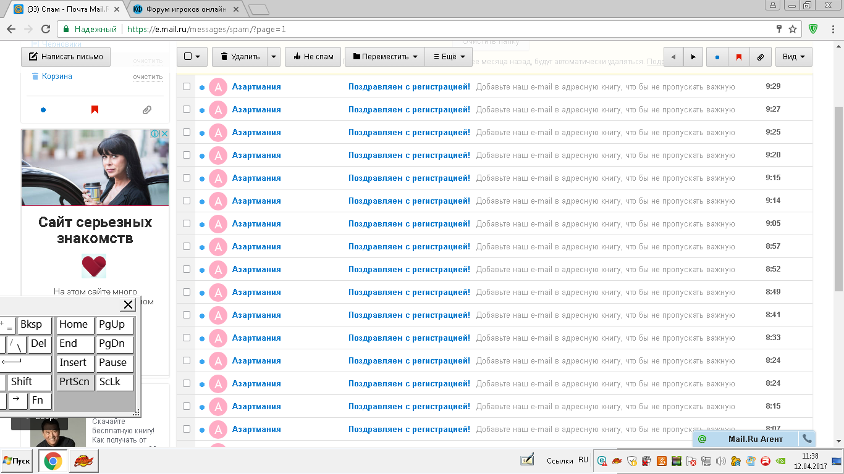Select checkbox of the 9:29 message
844x474 pixels.
[x=187, y=87]
